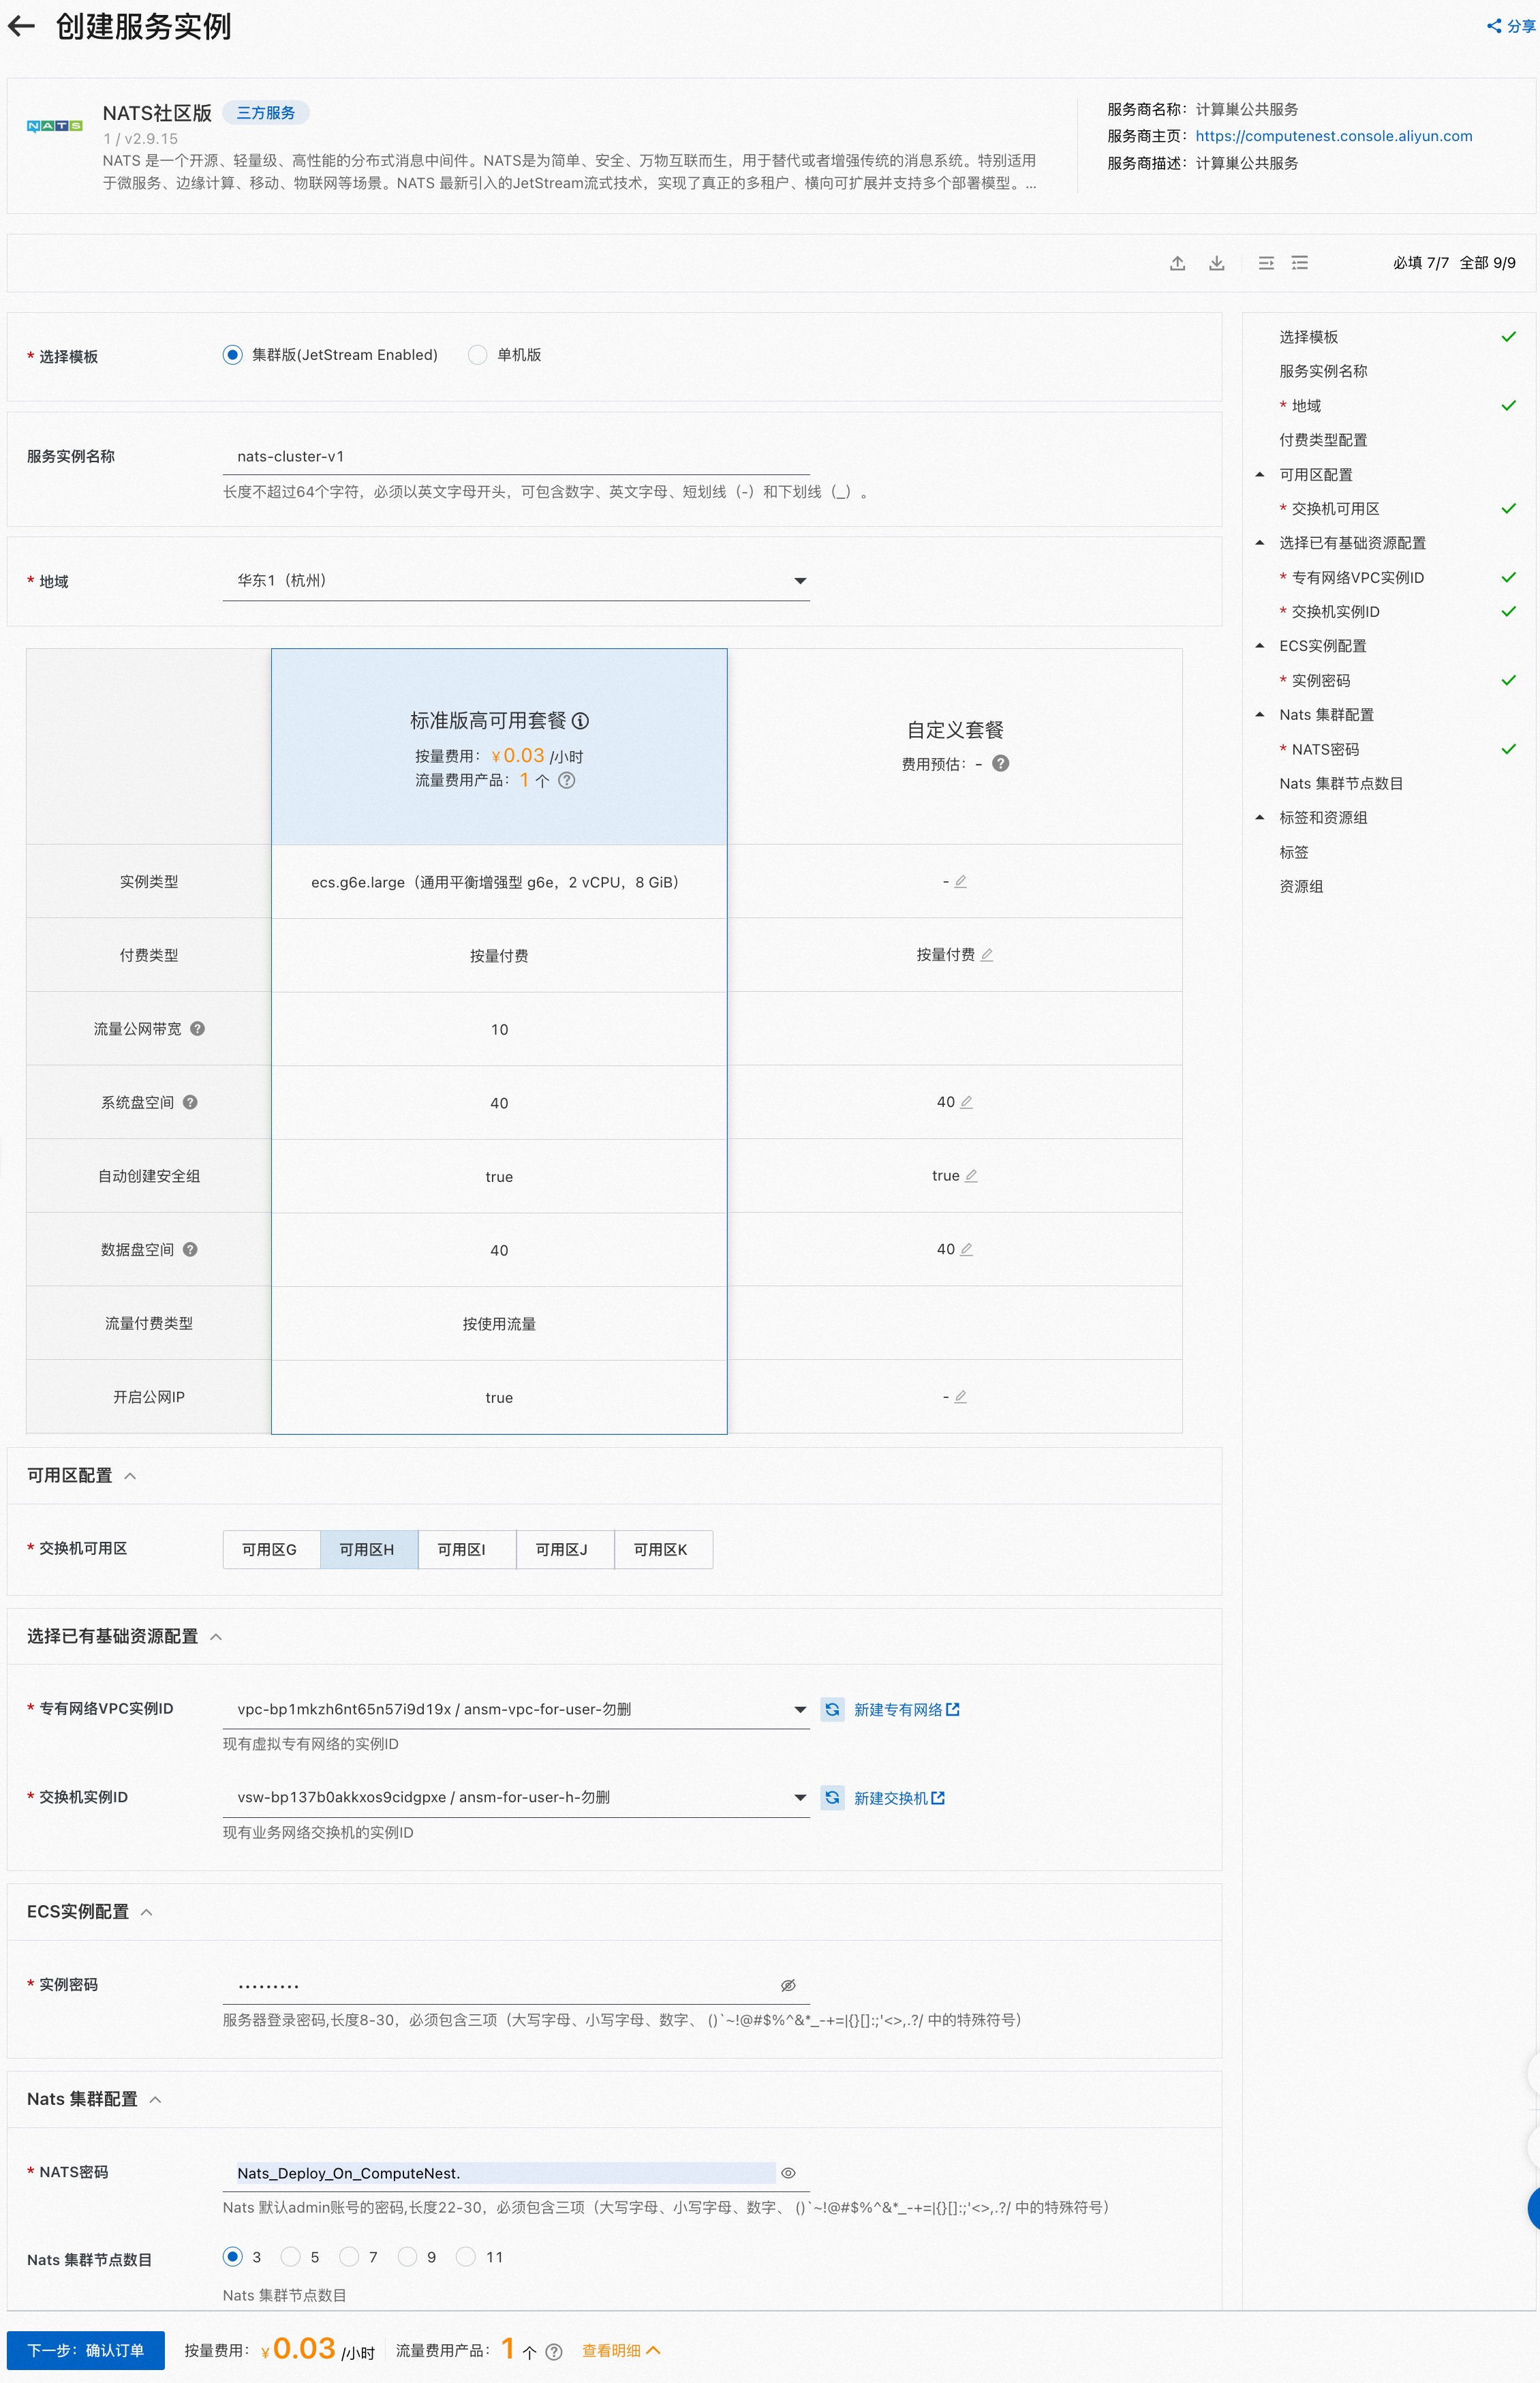Jump to 资源组 in side outline
Viewport: 1540px width, 2383px height.
1301,886
